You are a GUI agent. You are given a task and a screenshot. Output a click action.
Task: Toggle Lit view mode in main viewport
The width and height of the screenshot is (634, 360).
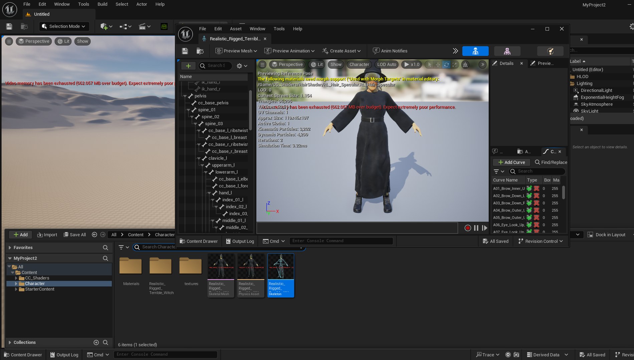click(x=63, y=41)
